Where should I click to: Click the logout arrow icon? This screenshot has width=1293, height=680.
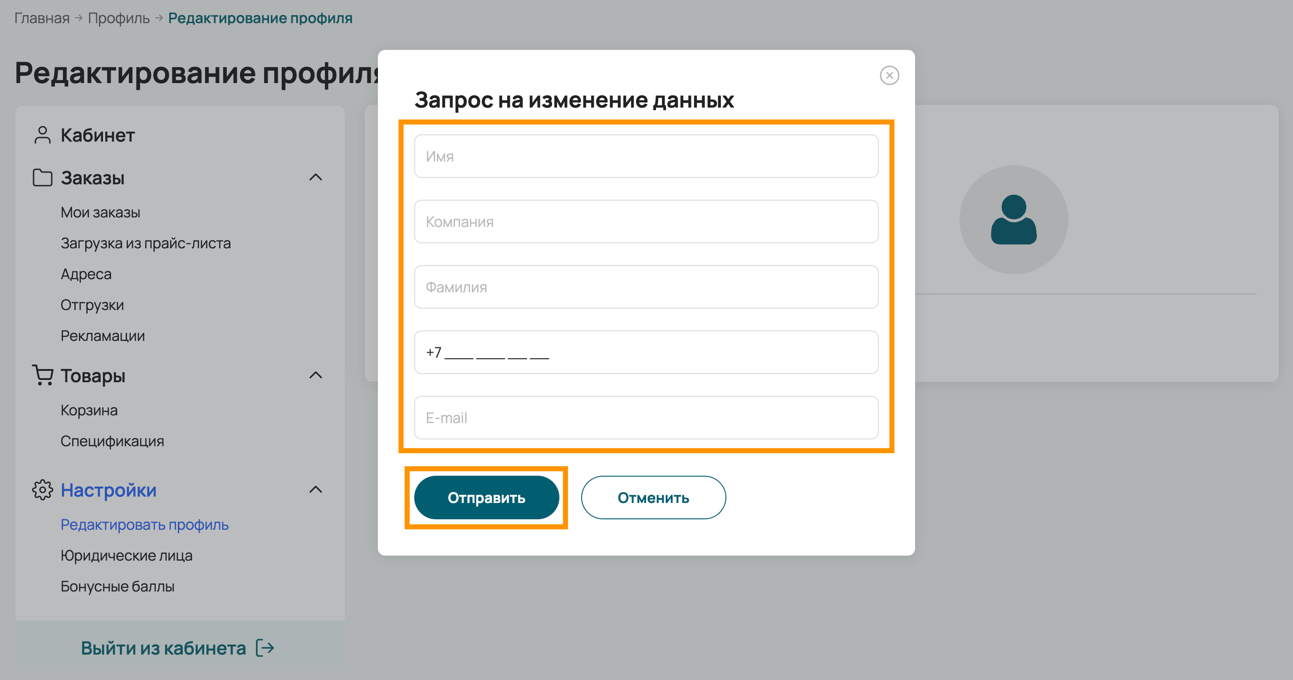click(264, 648)
